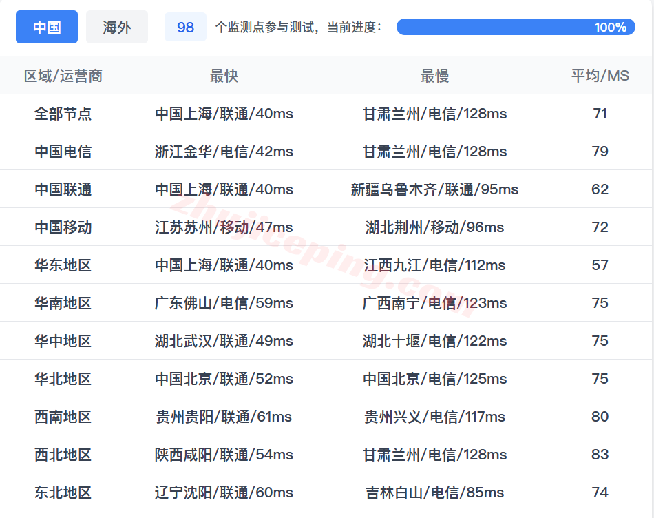Select the 华北地区 row label
Image resolution: width=654 pixels, height=518 pixels.
click(63, 379)
